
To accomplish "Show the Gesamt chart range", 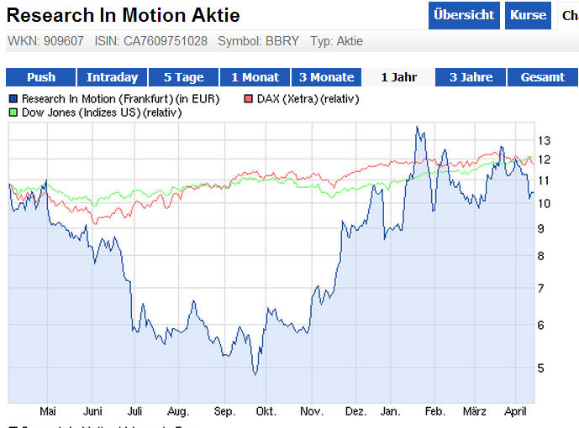I will 542,77.
